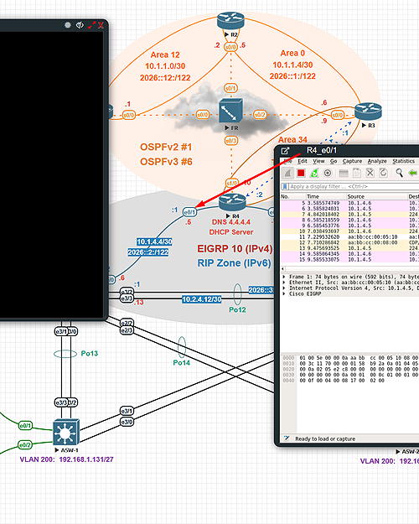The image size is (419, 524).
Task: Save the capture file with the document icon
Action: (x=357, y=173)
